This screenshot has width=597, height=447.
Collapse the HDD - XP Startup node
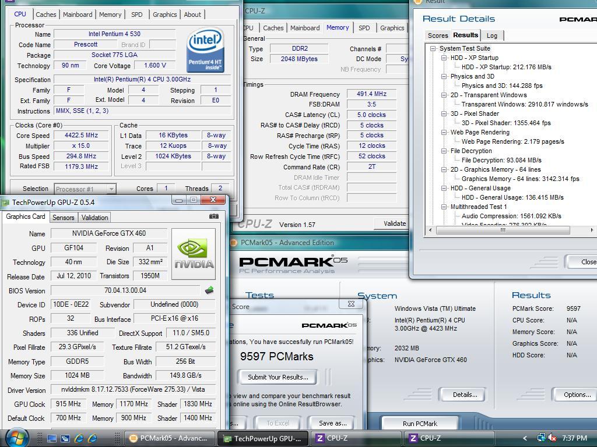coord(444,58)
